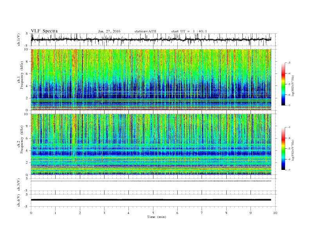Click the "3" tick on the time axis
Screen dimensions: 310x239
pos(104,213)
